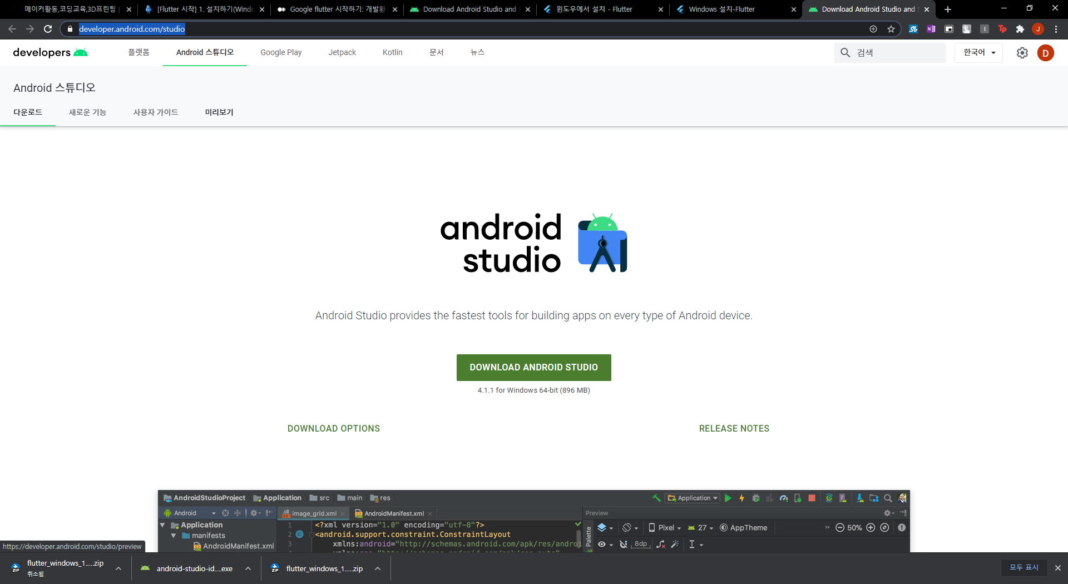Open Chrome profile J avatar
The image size is (1068, 584).
click(1038, 29)
